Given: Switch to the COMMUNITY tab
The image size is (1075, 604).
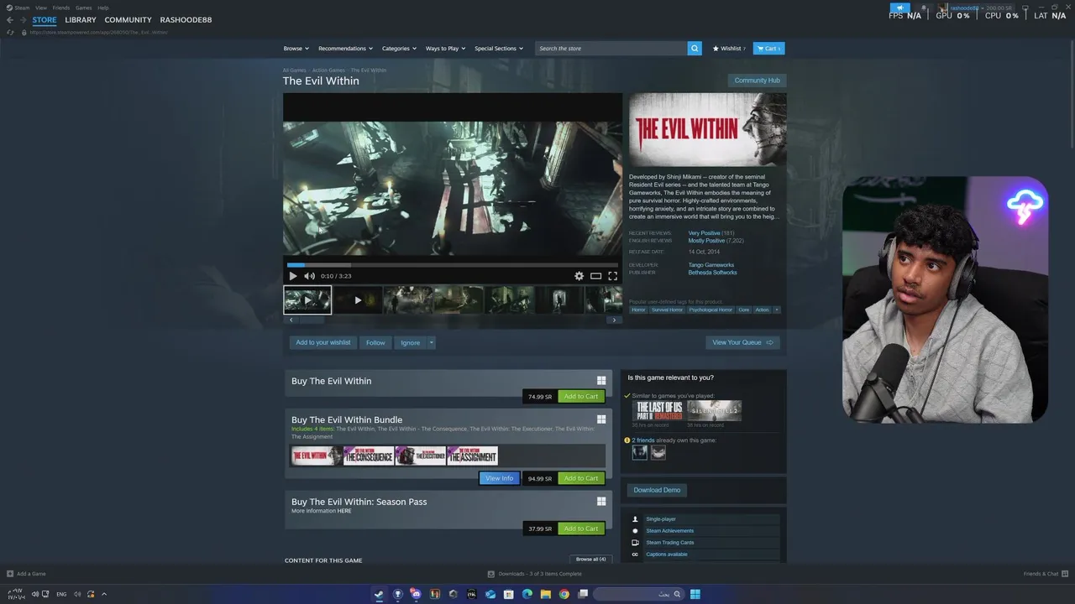Looking at the screenshot, I should click(128, 20).
